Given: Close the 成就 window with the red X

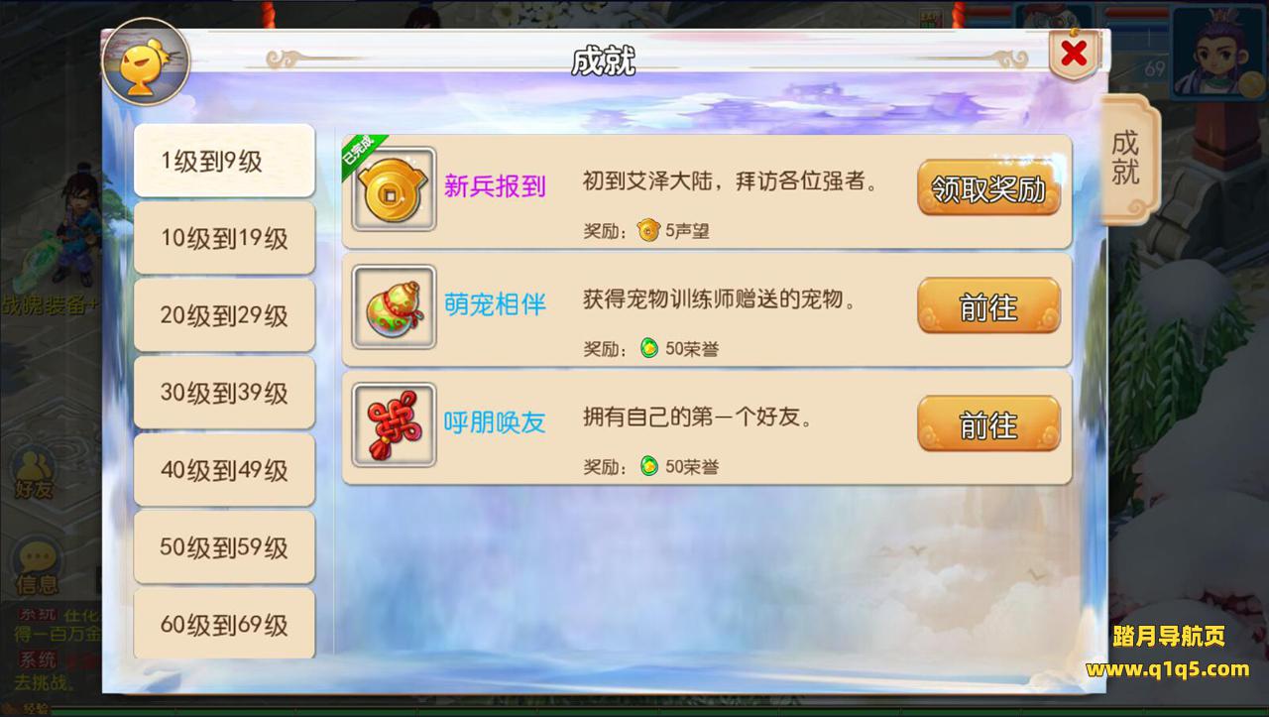Looking at the screenshot, I should (1074, 55).
